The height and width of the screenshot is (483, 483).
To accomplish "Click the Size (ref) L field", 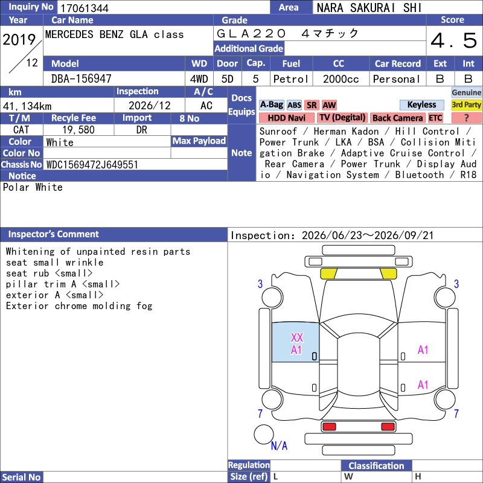I will [305, 477].
